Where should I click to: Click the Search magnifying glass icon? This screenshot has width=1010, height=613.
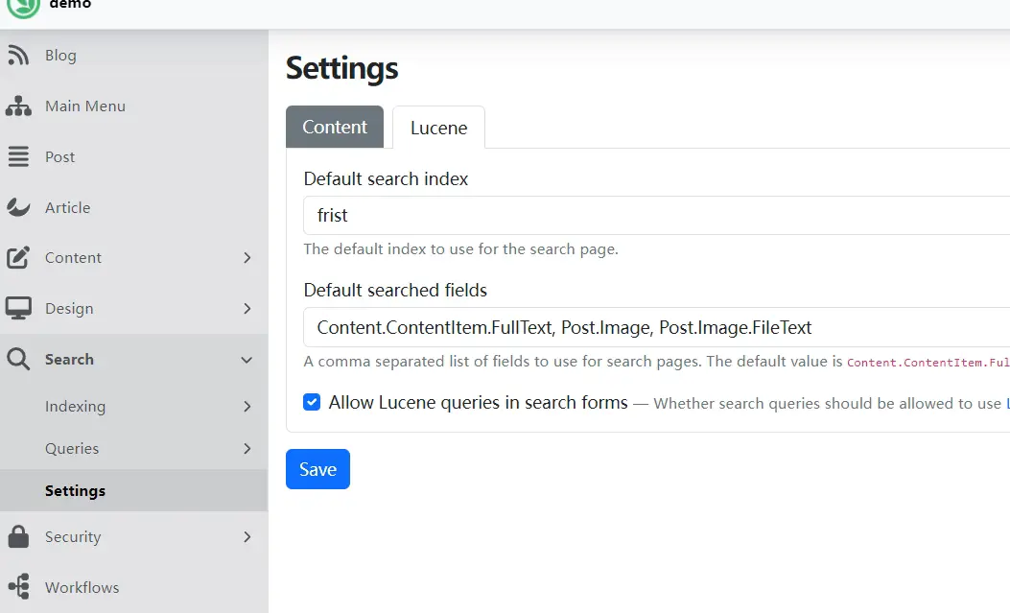click(18, 360)
